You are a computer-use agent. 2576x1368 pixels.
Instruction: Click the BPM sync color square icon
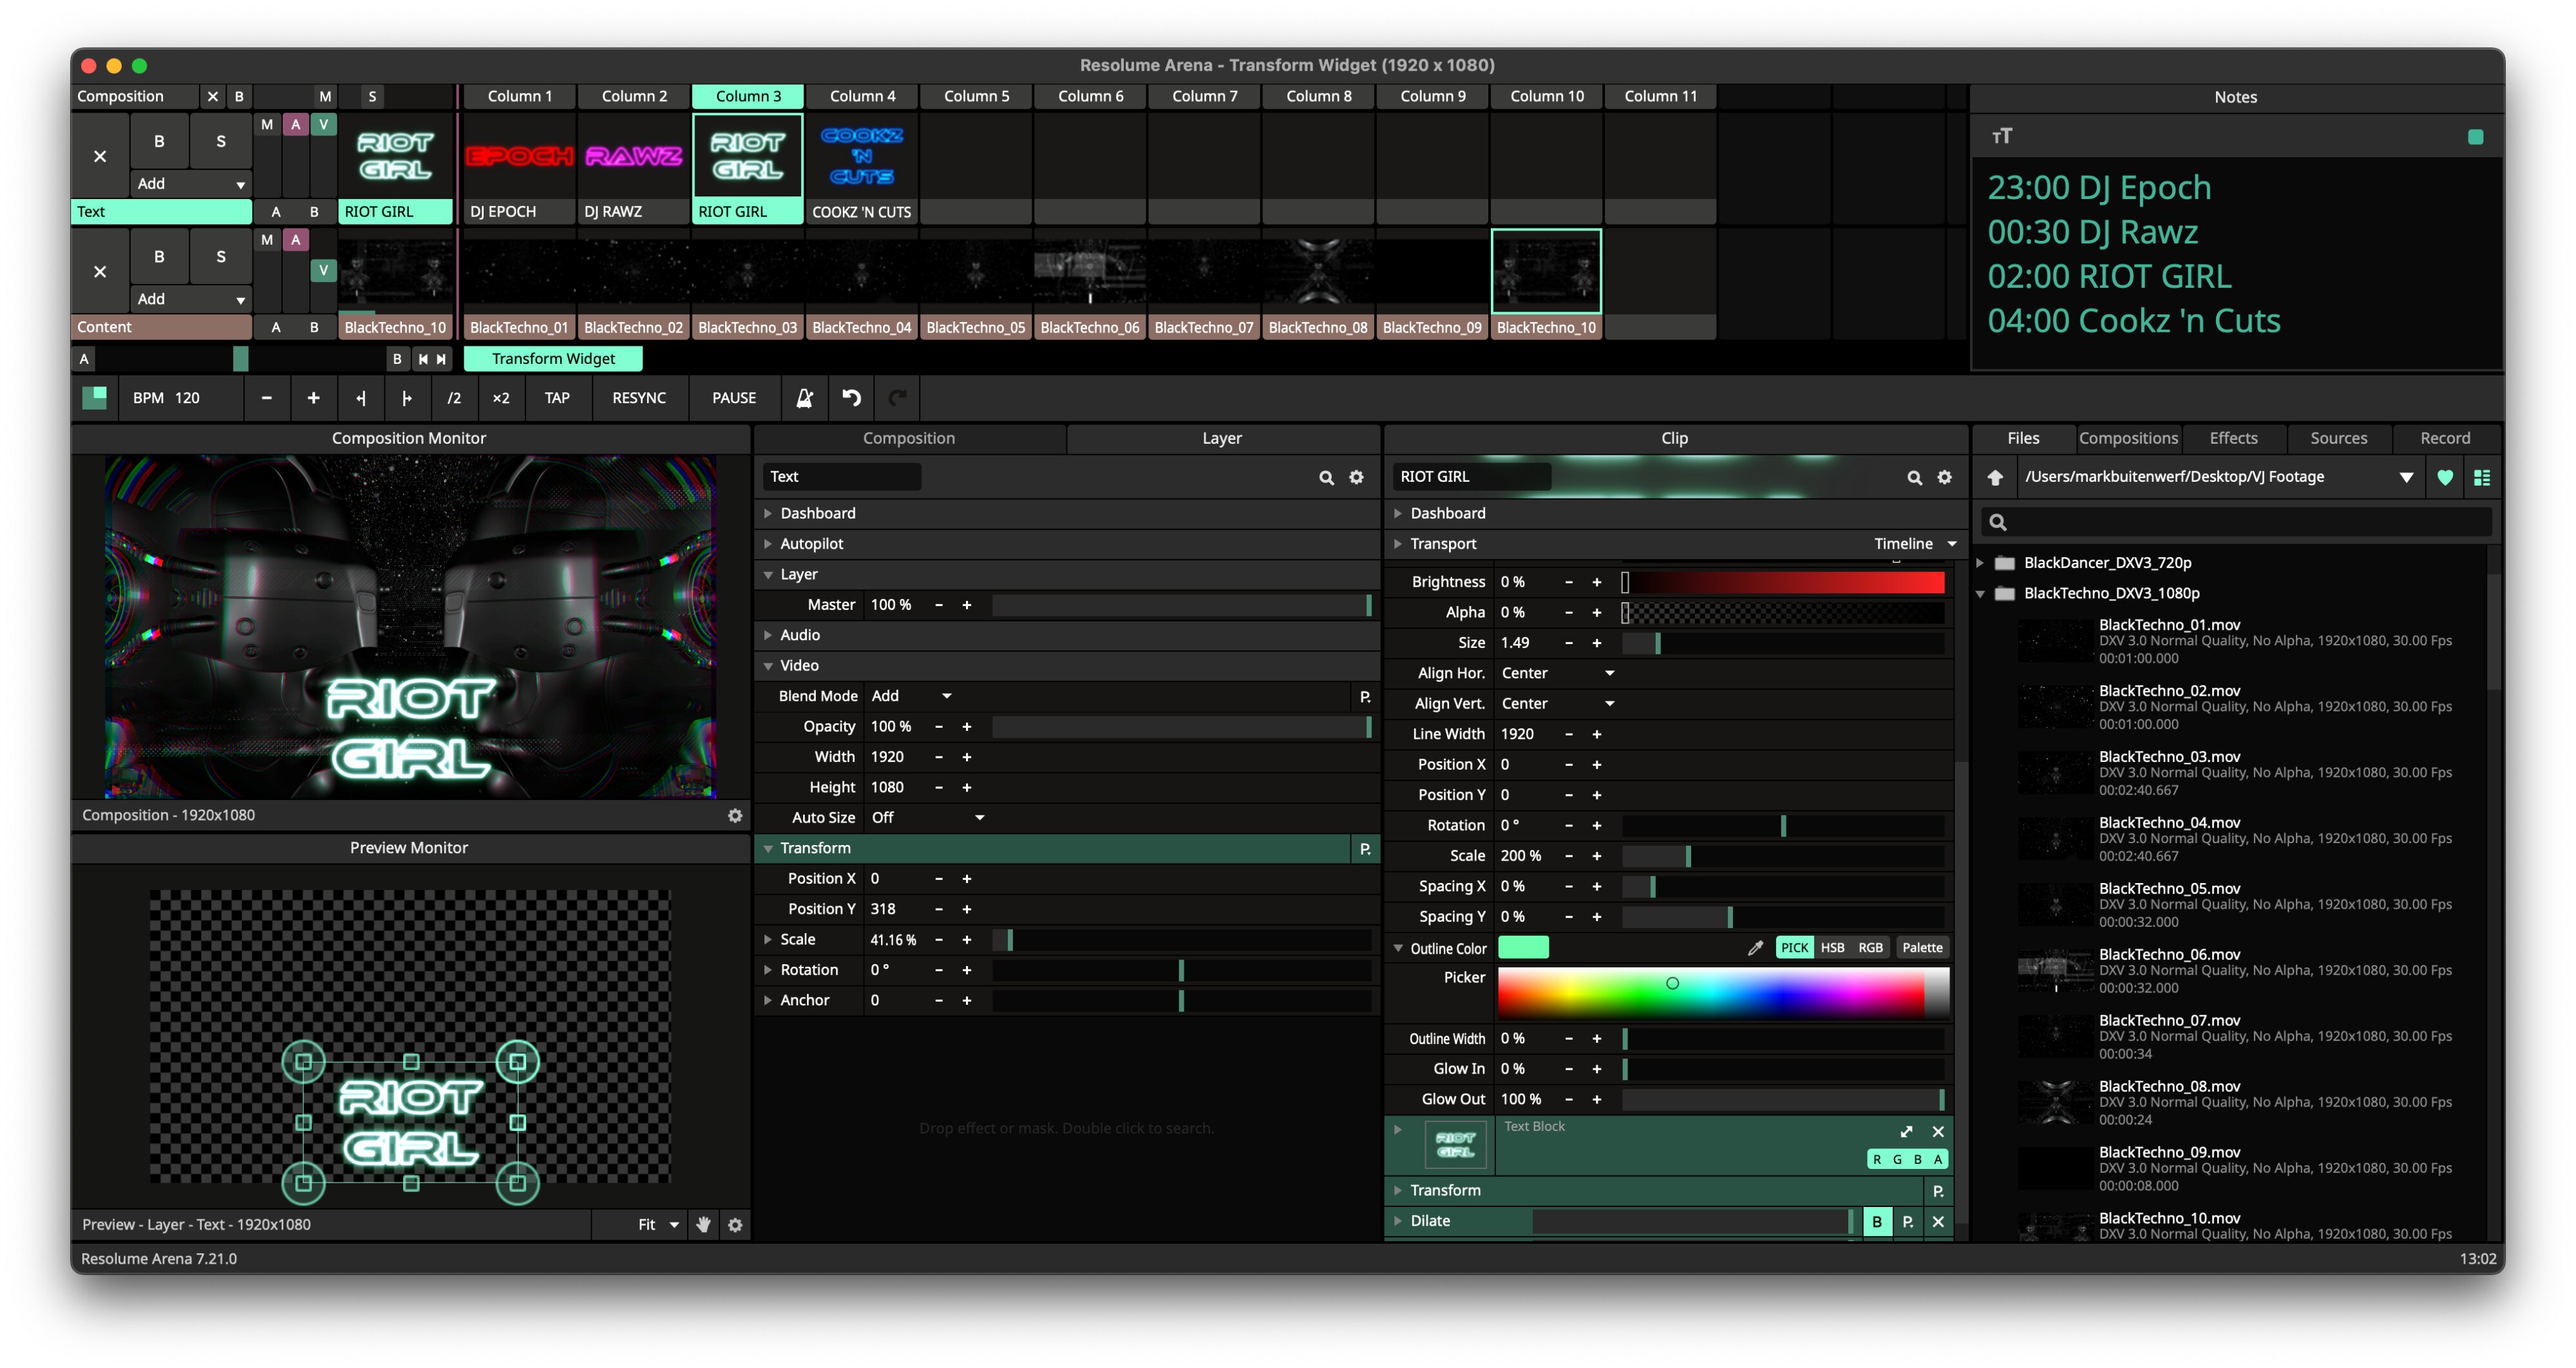(95, 398)
